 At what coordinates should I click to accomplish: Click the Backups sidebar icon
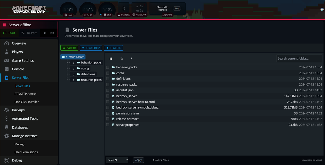[6, 110]
